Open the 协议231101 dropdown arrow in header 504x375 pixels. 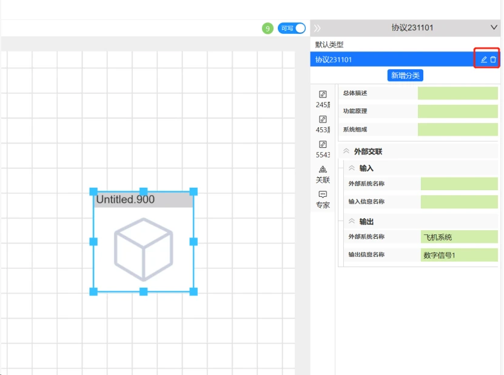494,28
